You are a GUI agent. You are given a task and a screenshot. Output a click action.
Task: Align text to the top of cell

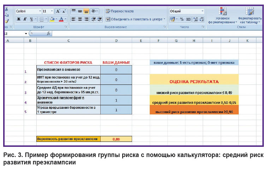tap(73, 11)
